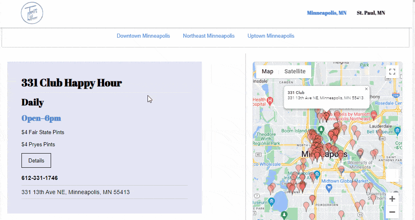
Task: Click the 612-331-1746 phone number
Action: [x=40, y=178]
